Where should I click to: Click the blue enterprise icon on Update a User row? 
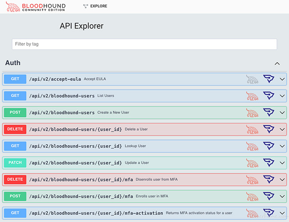pyautogui.click(x=269, y=163)
